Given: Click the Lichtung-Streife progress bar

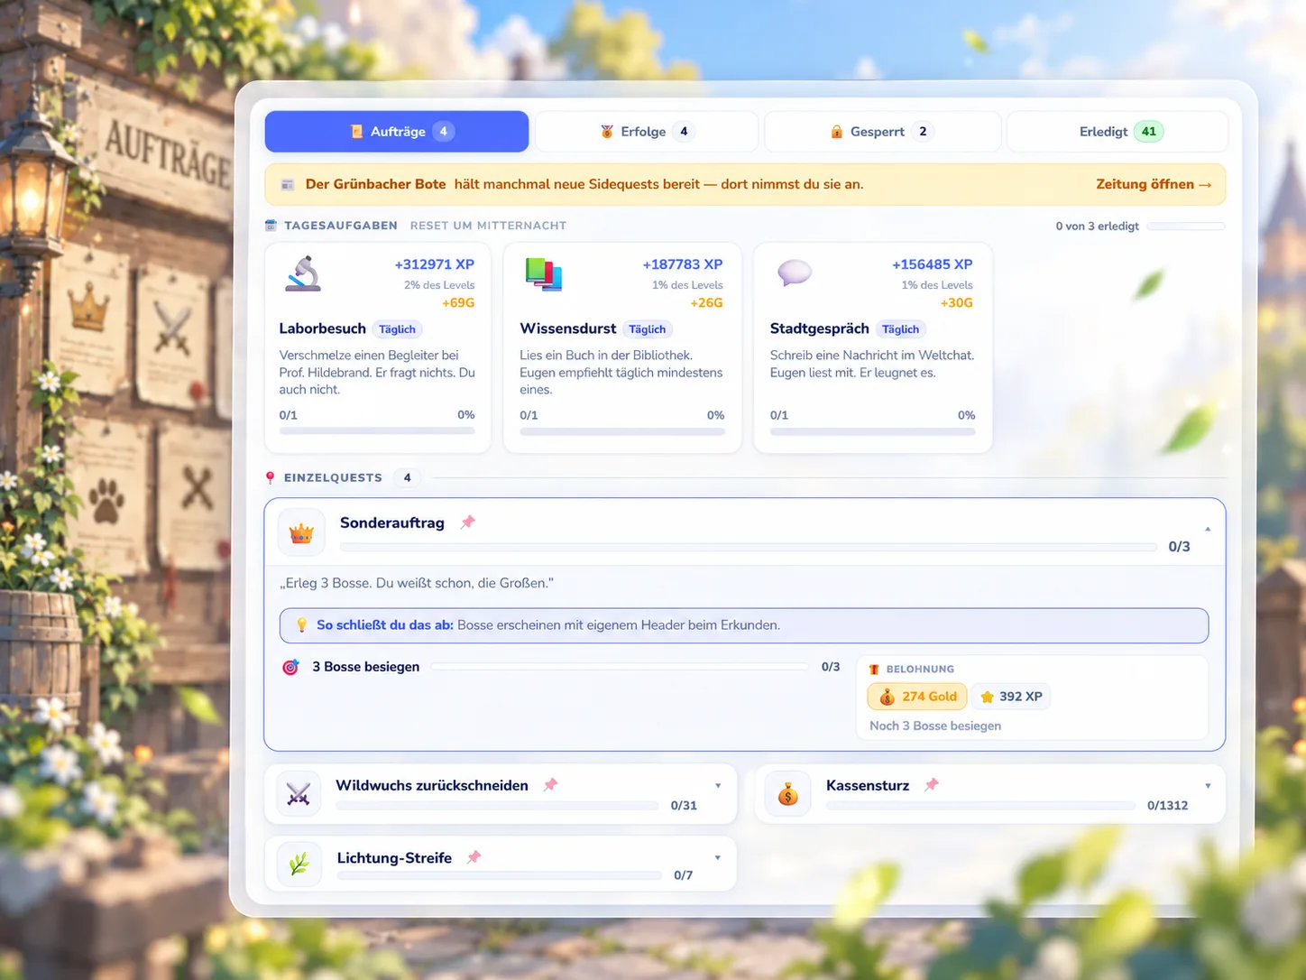Looking at the screenshot, I should coord(499,875).
